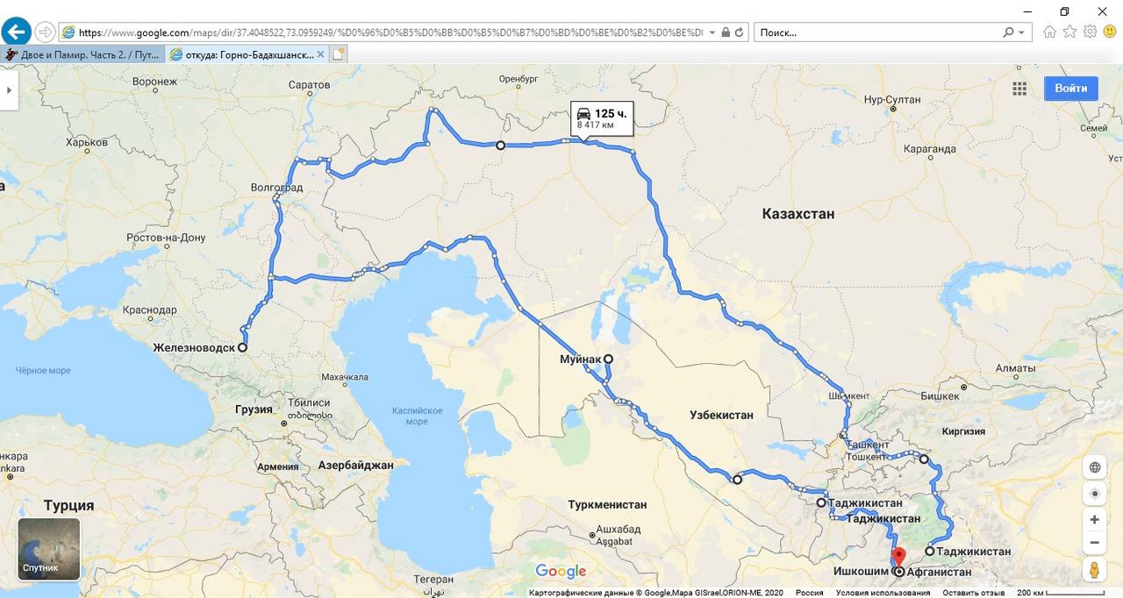Image resolution: width=1123 pixels, height=598 pixels.
Task: Open the globe view control
Action: point(1094,467)
